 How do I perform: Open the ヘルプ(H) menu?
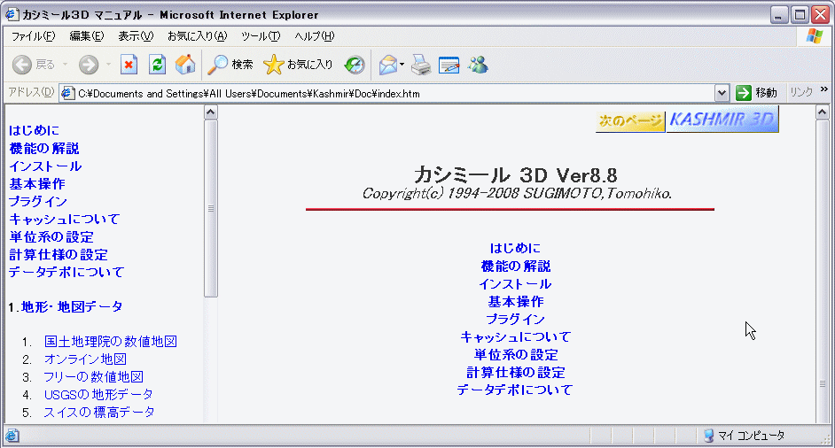pos(314,36)
